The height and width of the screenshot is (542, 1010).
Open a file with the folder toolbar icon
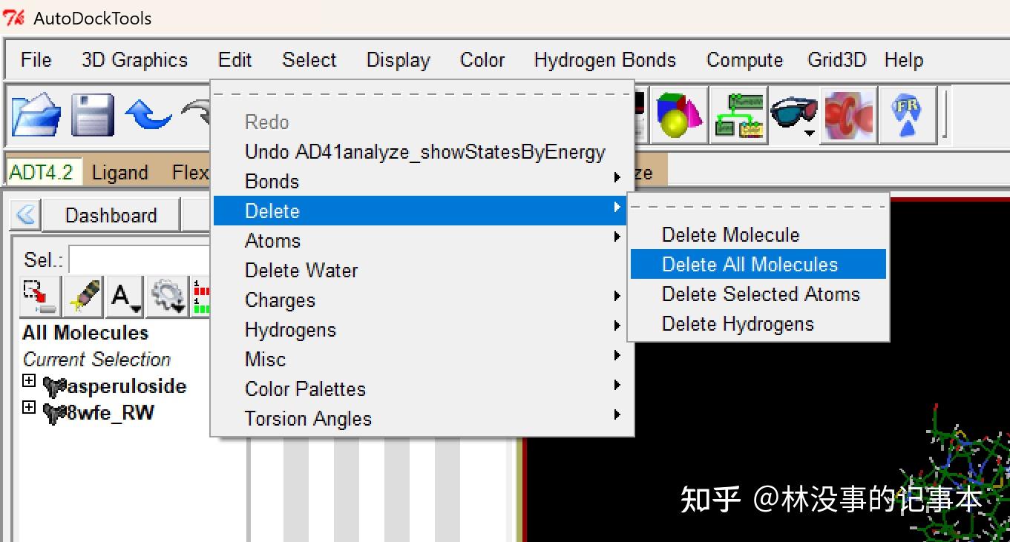[36, 115]
